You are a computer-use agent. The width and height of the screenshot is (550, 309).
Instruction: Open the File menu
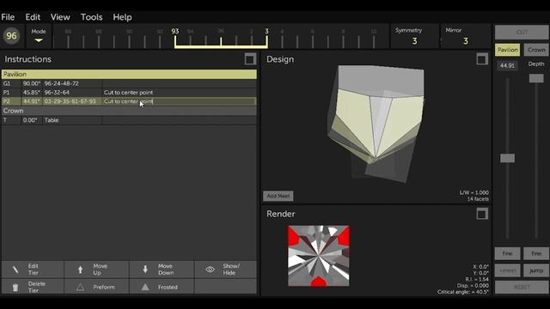pyautogui.click(x=8, y=17)
